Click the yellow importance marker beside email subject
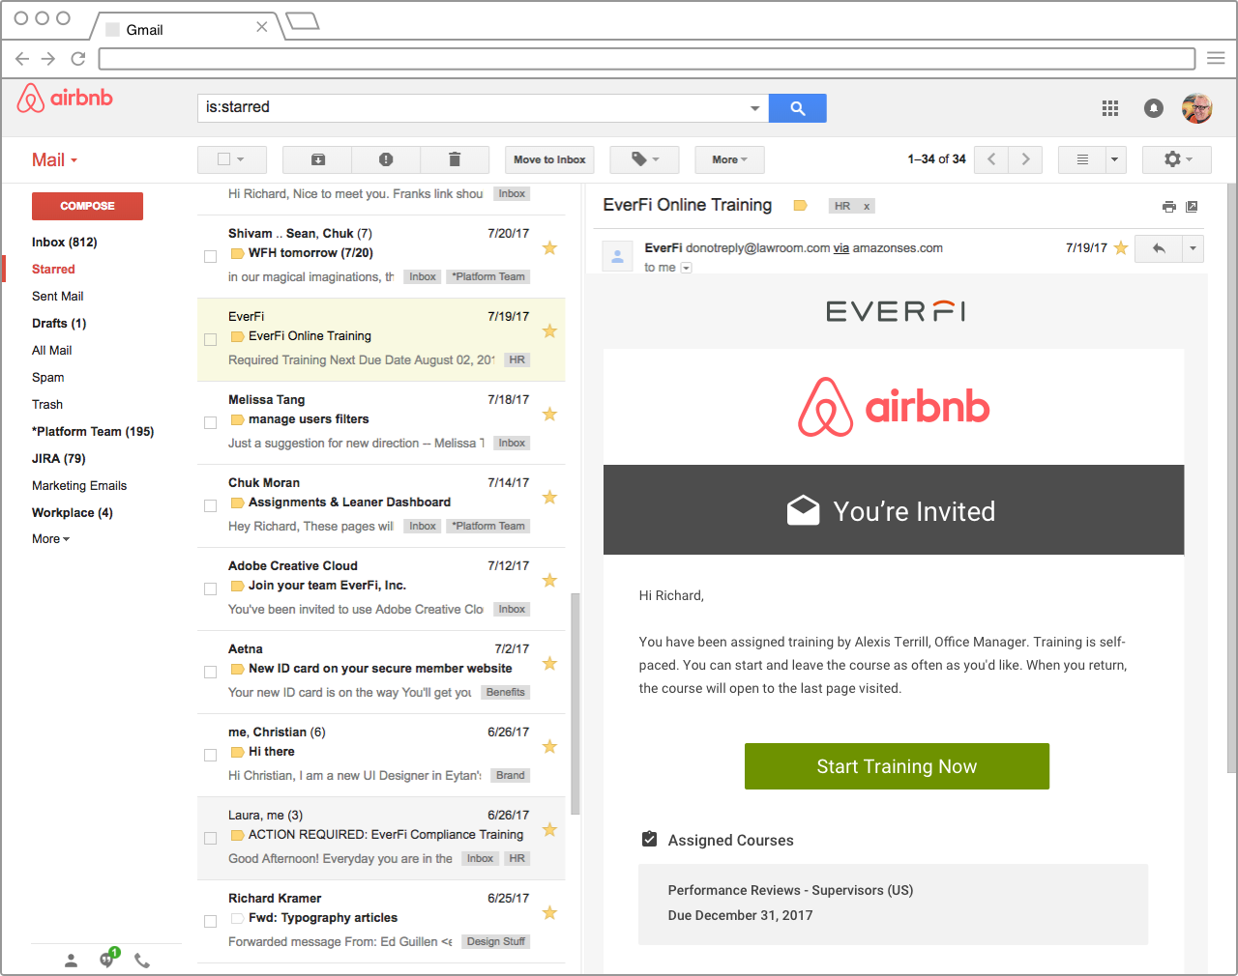Screen dimensions: 1238x976 (800, 206)
